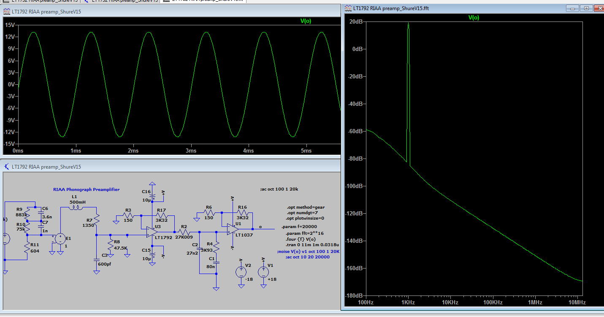Click the ';ac oct 10 20 20000' comment
Viewport: 604px width, 317px height.
click(307, 257)
